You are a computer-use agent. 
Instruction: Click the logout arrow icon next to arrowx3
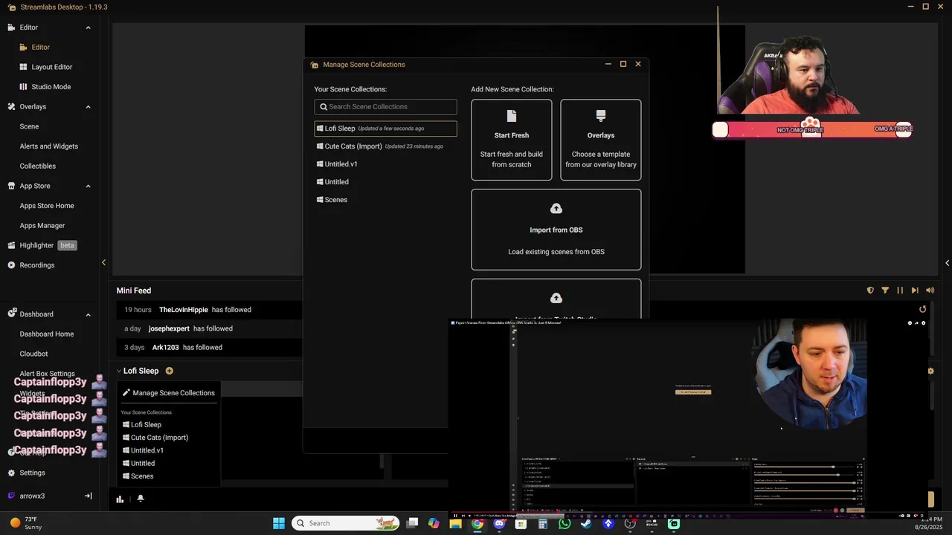coord(88,496)
